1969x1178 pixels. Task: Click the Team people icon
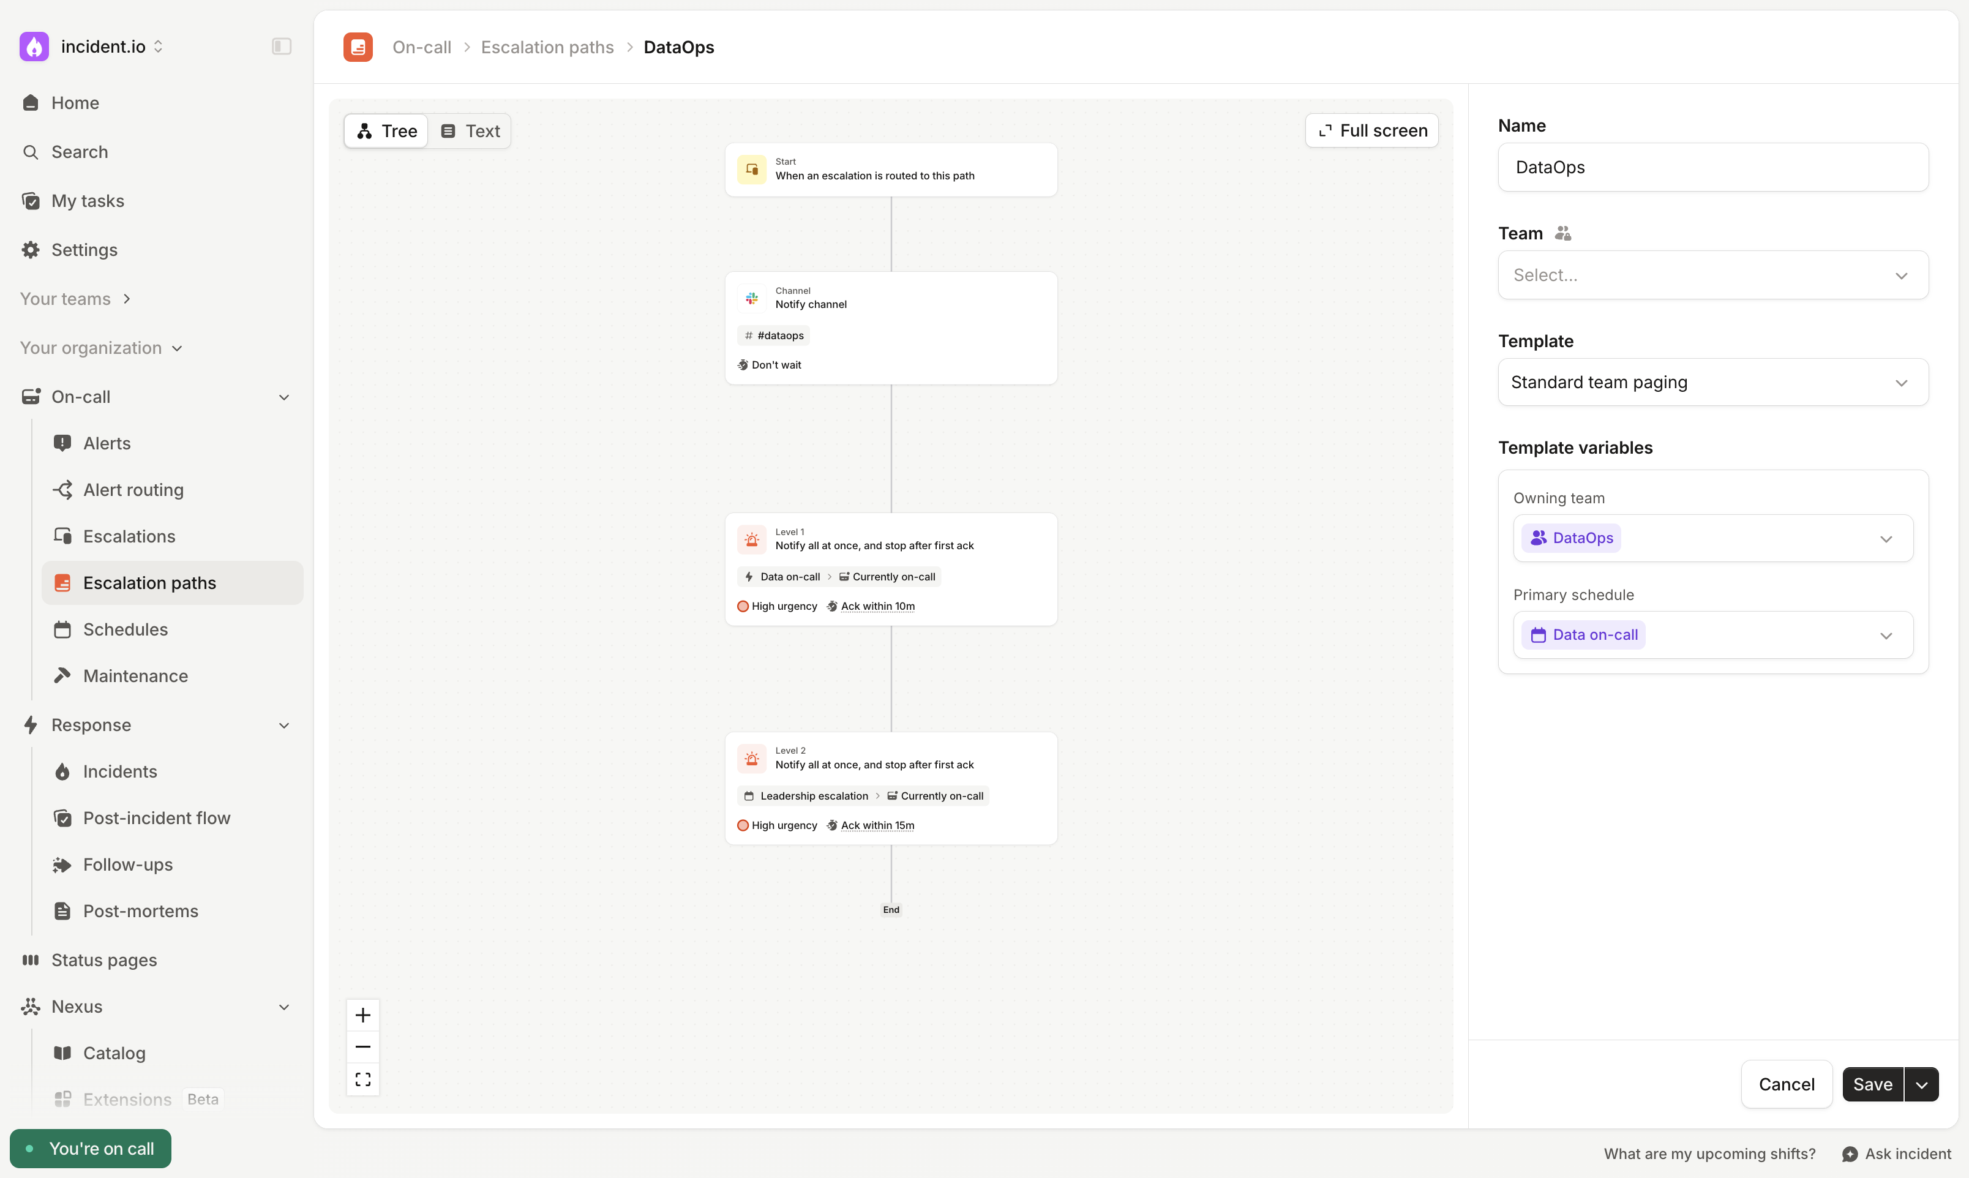[1562, 233]
